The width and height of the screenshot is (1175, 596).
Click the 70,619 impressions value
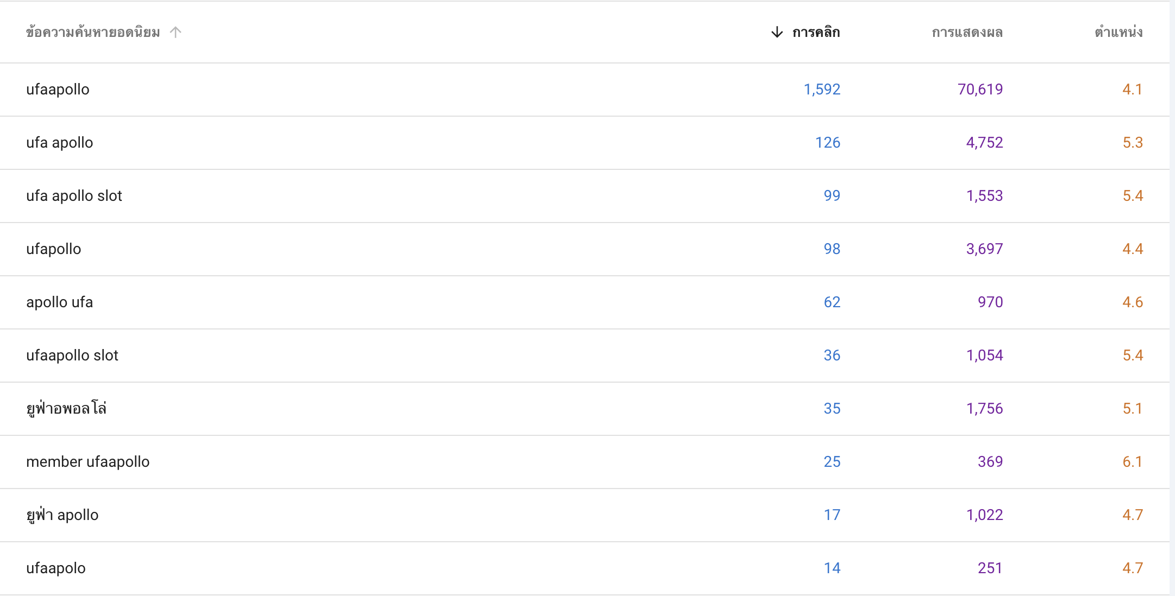(x=980, y=90)
